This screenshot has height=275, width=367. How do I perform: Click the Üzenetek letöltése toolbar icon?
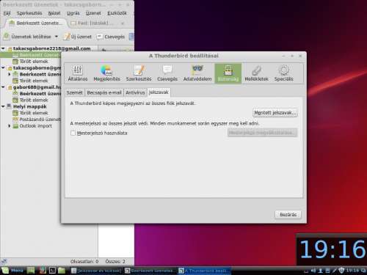coord(6,37)
